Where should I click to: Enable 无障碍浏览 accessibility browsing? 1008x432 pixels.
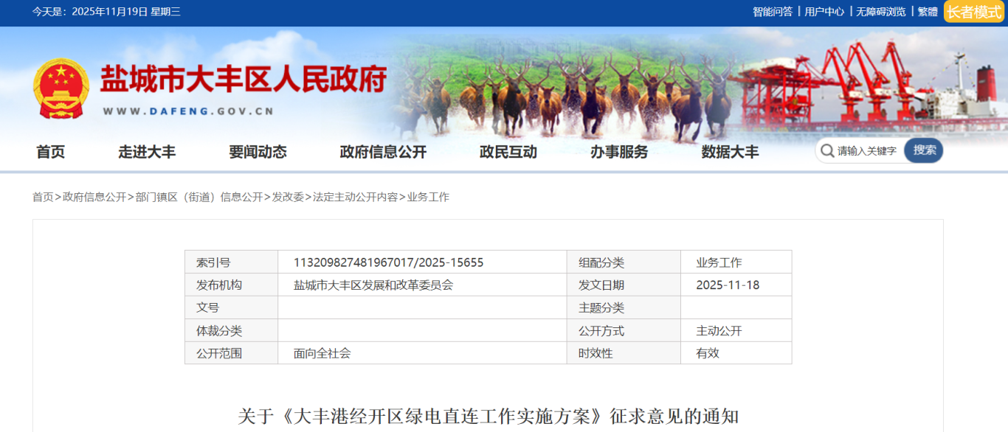click(x=880, y=12)
